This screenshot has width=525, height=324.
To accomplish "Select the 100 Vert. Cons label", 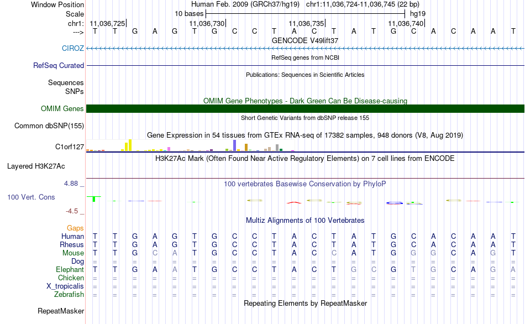I will 31,197.
